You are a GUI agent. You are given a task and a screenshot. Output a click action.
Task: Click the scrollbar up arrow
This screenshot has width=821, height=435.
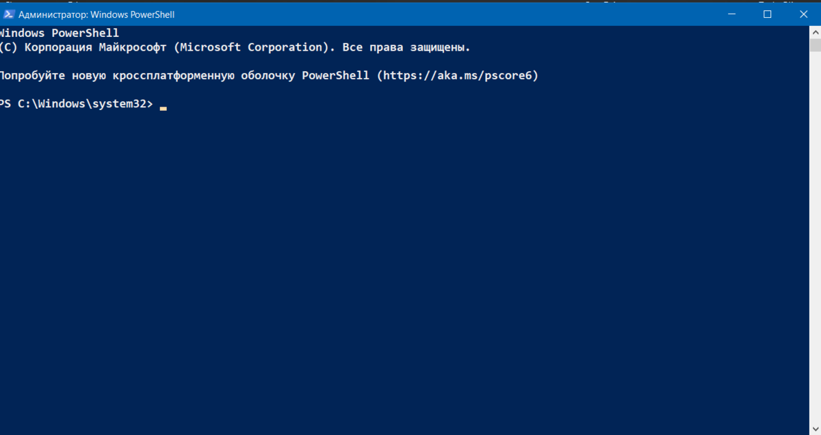pos(815,32)
